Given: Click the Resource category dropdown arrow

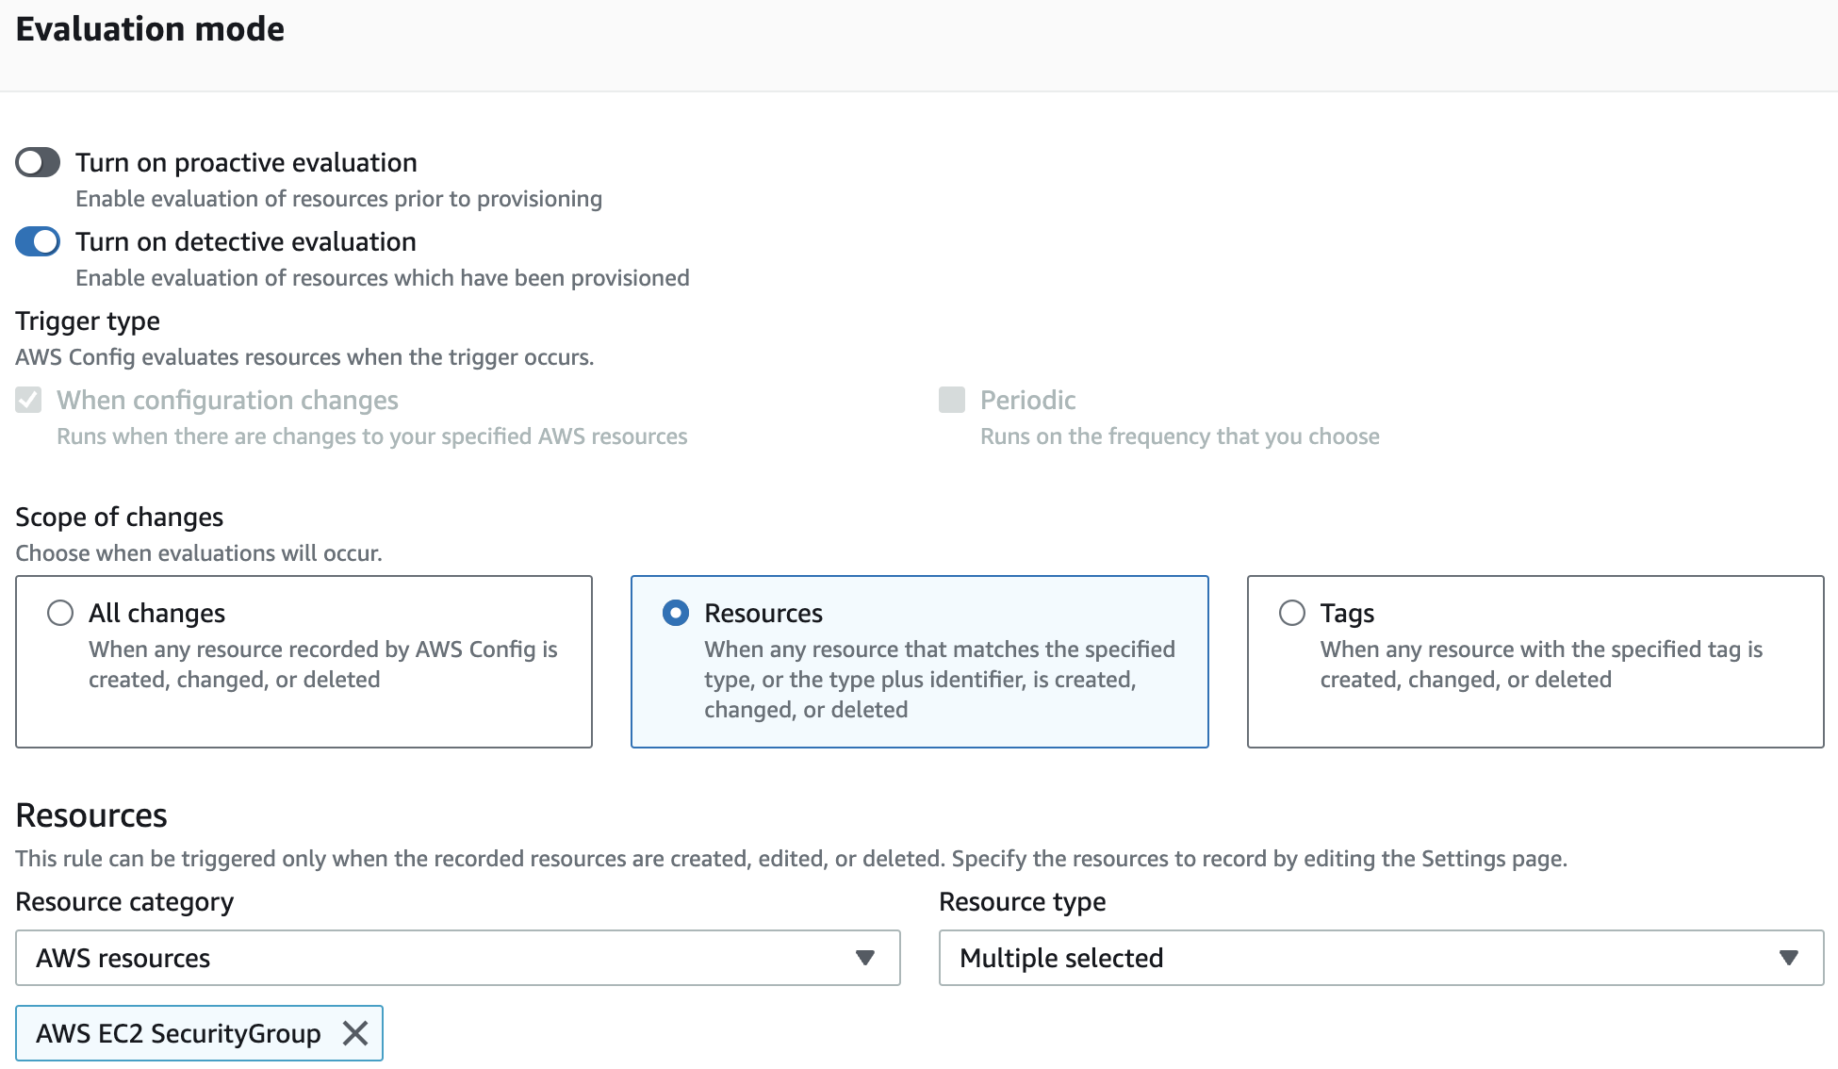Looking at the screenshot, I should click(864, 958).
